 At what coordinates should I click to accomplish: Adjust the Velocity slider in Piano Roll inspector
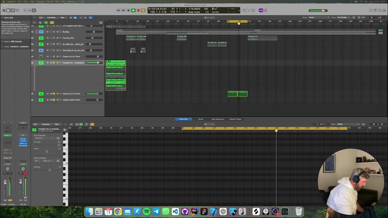(50, 170)
